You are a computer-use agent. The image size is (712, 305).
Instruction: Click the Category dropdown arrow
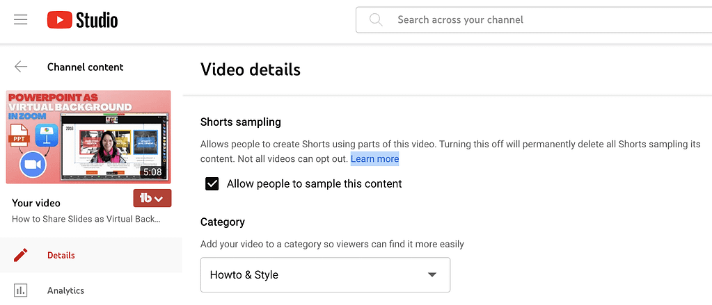tap(432, 274)
